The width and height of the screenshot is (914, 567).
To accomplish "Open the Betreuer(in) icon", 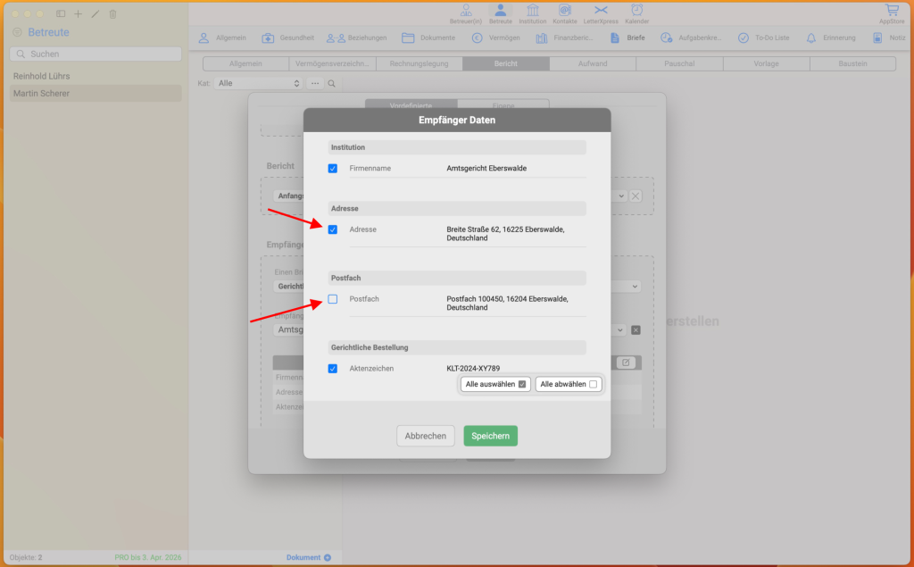I will pyautogui.click(x=467, y=11).
